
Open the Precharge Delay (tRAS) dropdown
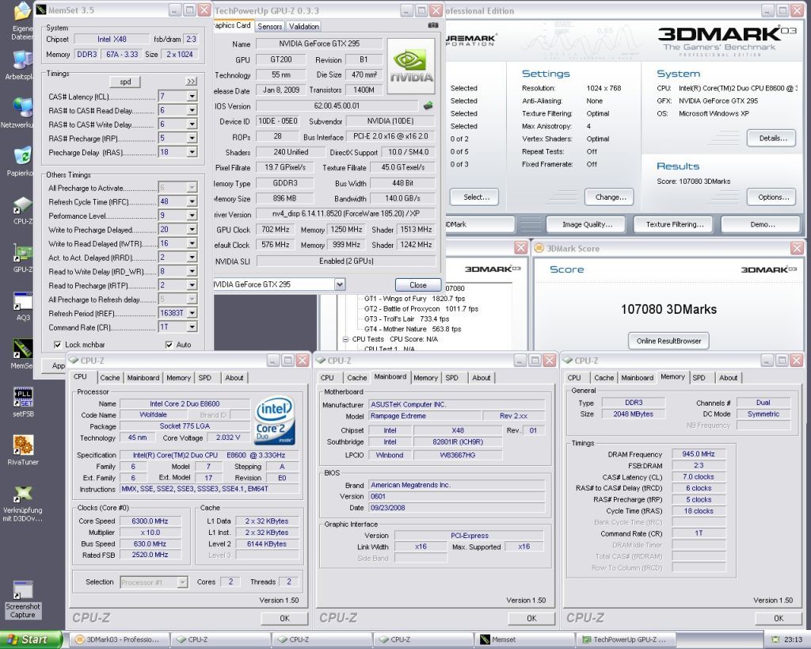point(192,152)
